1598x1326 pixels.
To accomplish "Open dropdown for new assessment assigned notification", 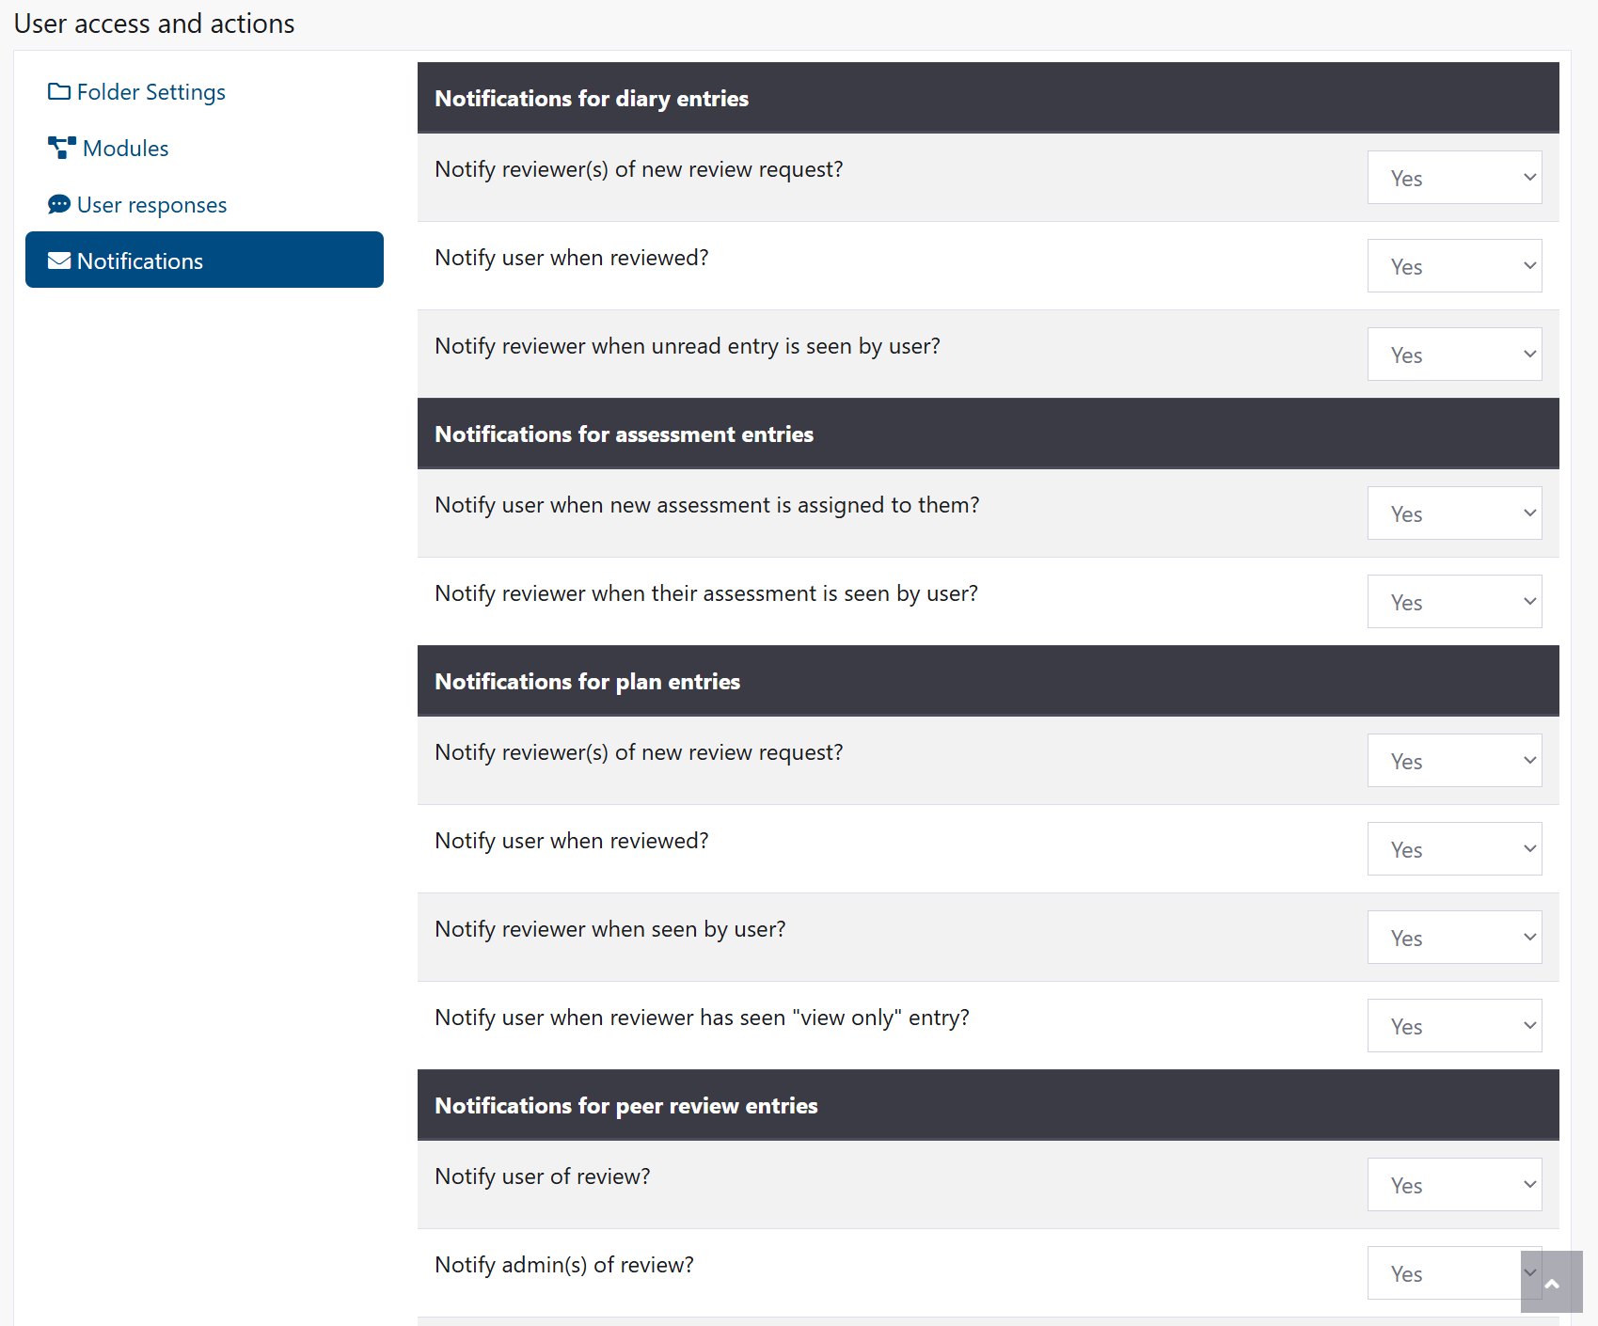I will pos(1454,513).
